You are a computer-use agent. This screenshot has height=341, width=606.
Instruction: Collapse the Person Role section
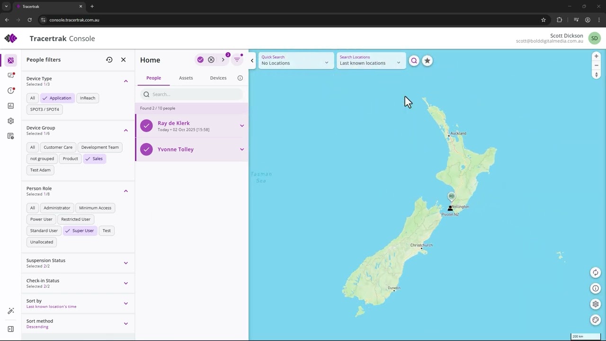126,191
